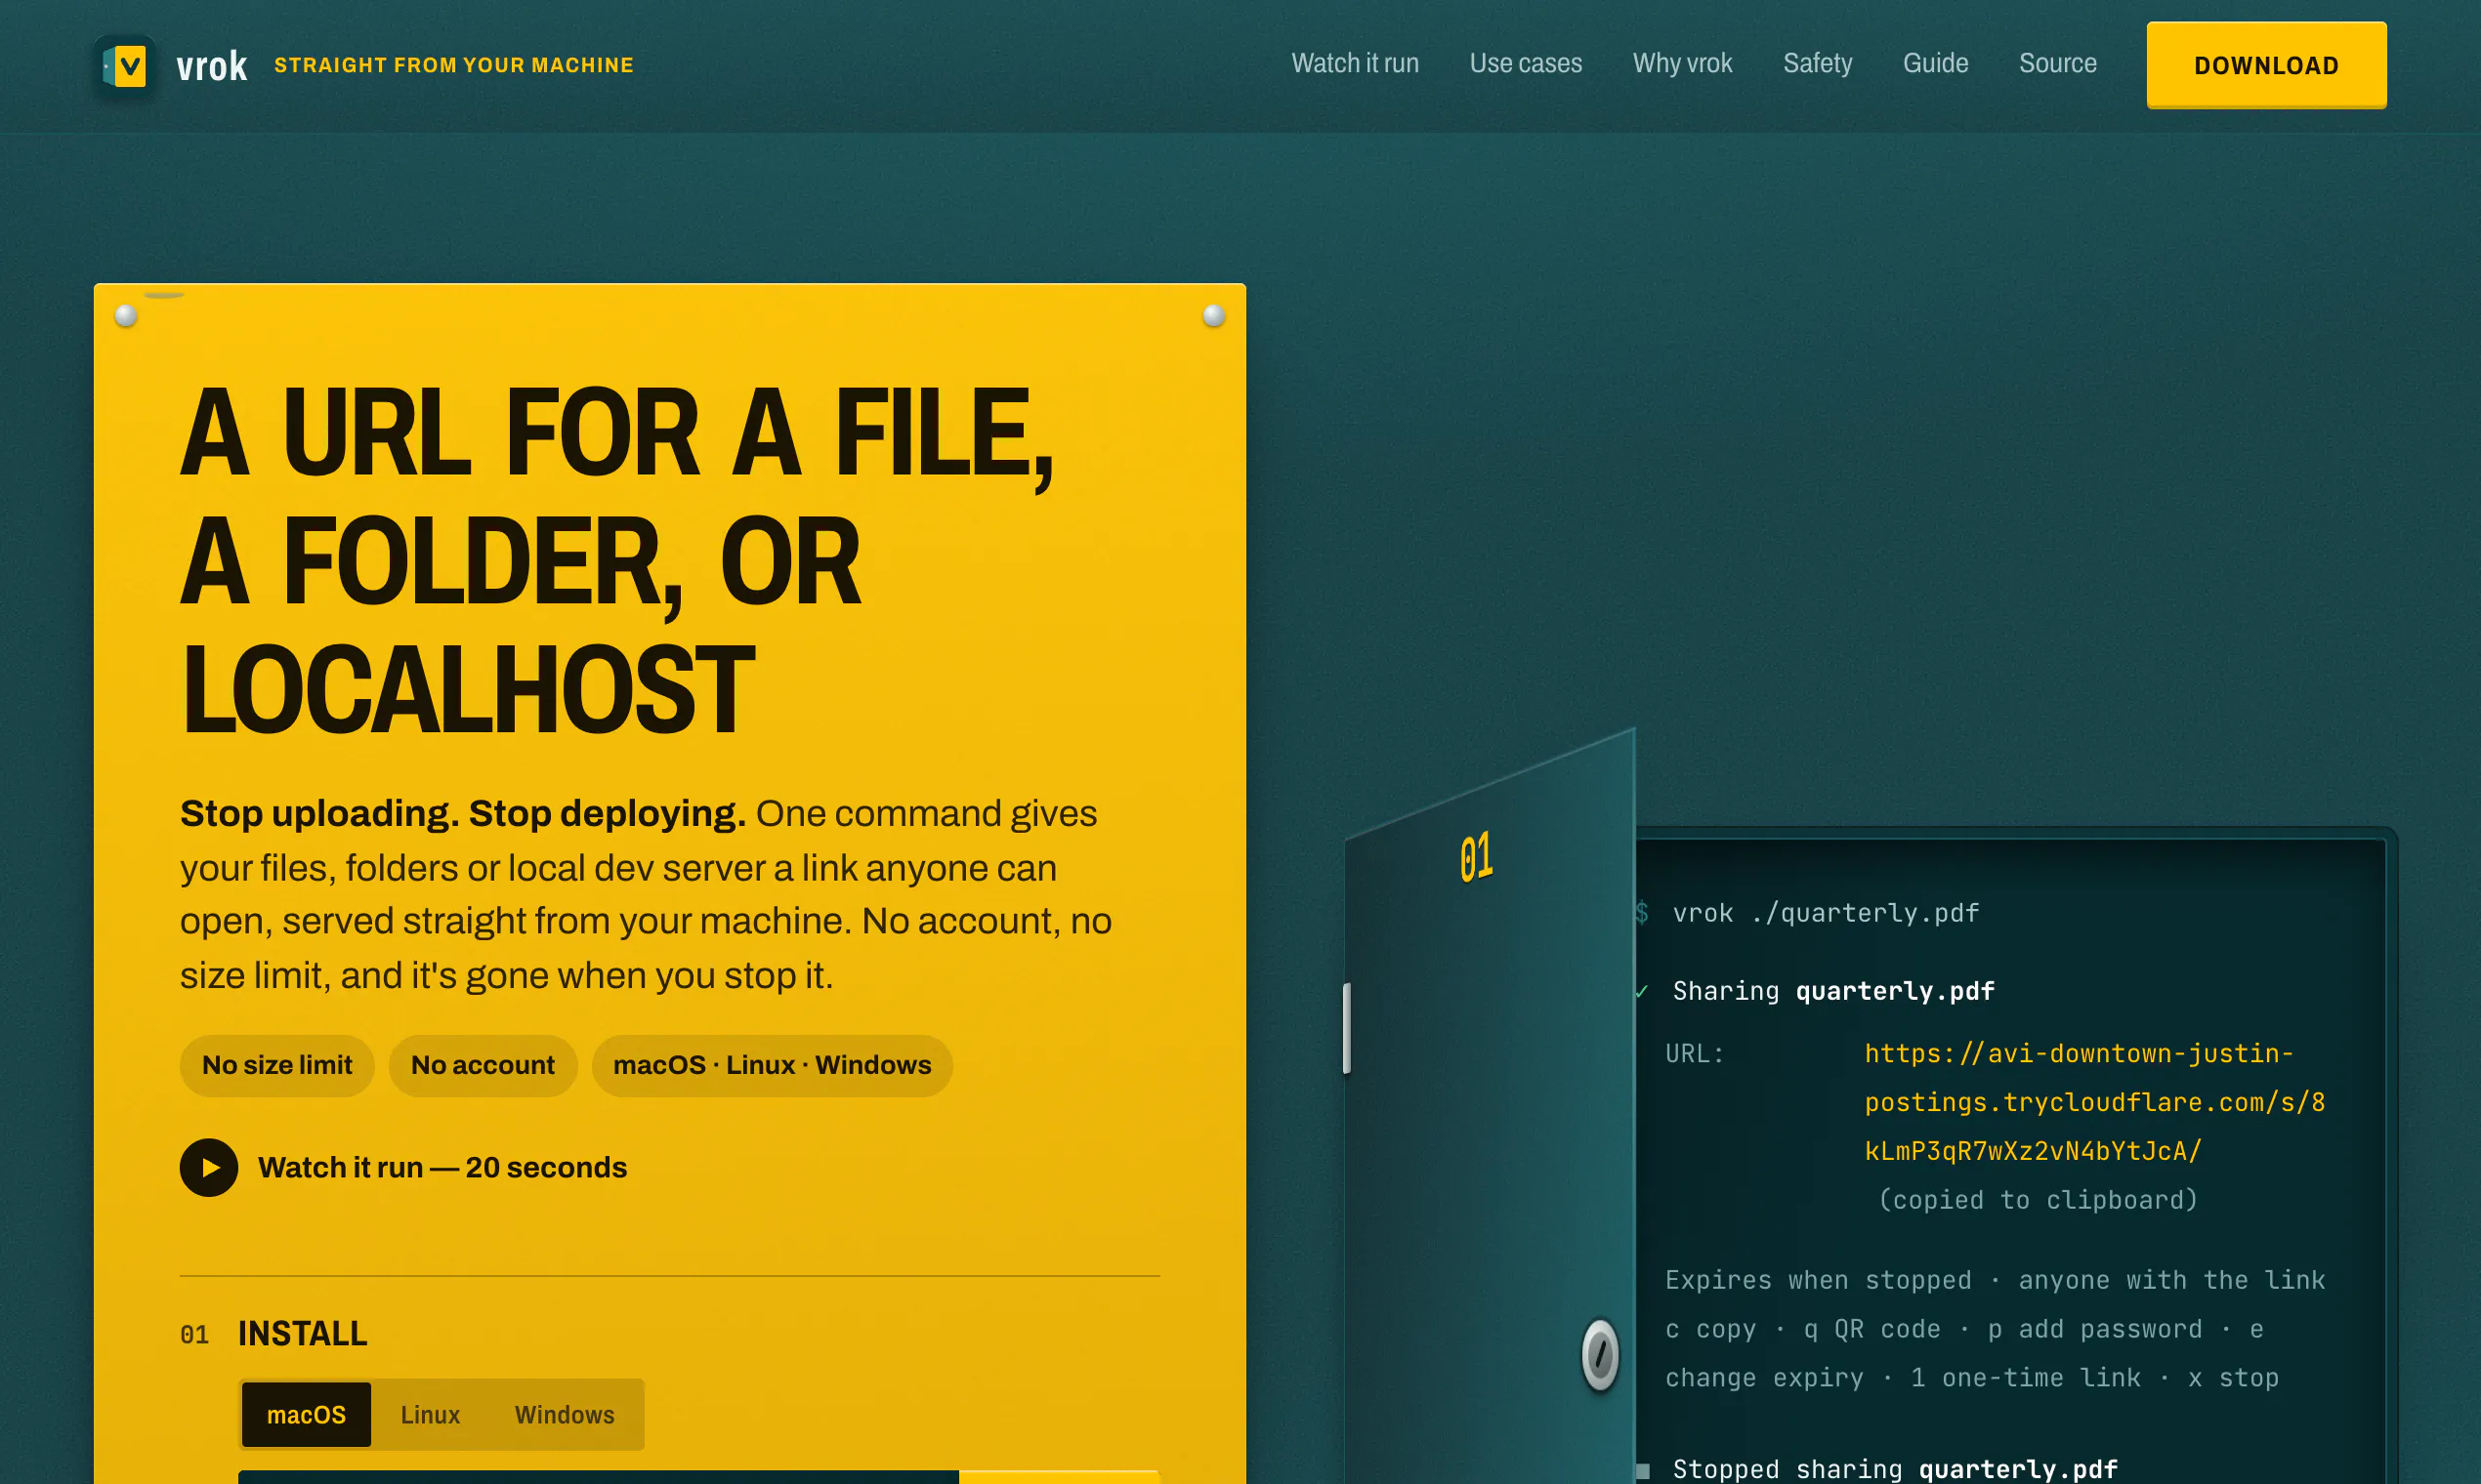Click the trycloudflare URL in terminal
The image size is (2481, 1484).
tap(2094, 1101)
